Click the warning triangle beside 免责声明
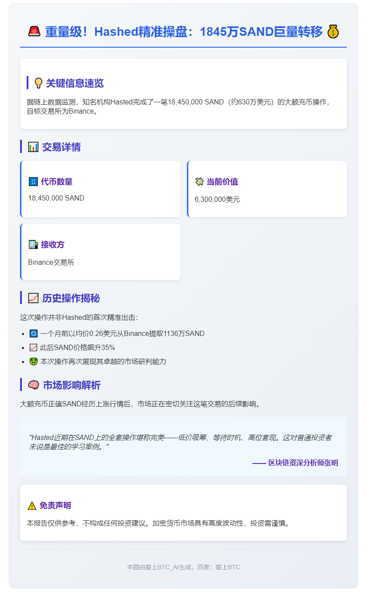Viewport: 367px width, 602px height. pos(32,506)
